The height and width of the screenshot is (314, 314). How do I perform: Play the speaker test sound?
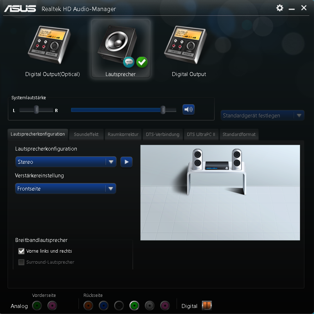click(126, 162)
